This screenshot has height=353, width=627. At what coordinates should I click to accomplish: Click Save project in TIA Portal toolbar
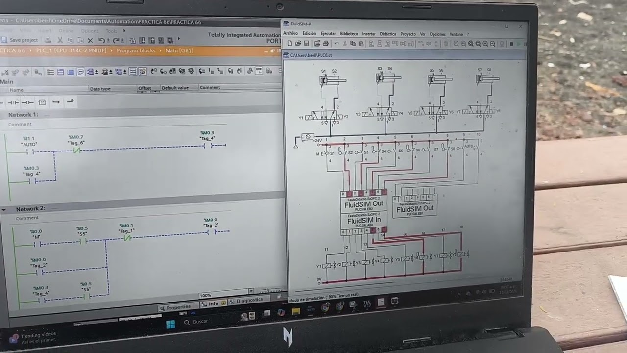[20, 40]
